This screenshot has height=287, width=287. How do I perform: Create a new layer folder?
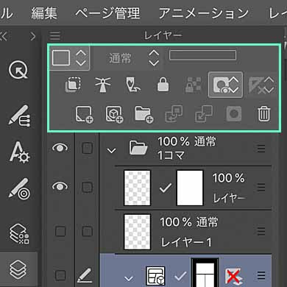coord(144,114)
